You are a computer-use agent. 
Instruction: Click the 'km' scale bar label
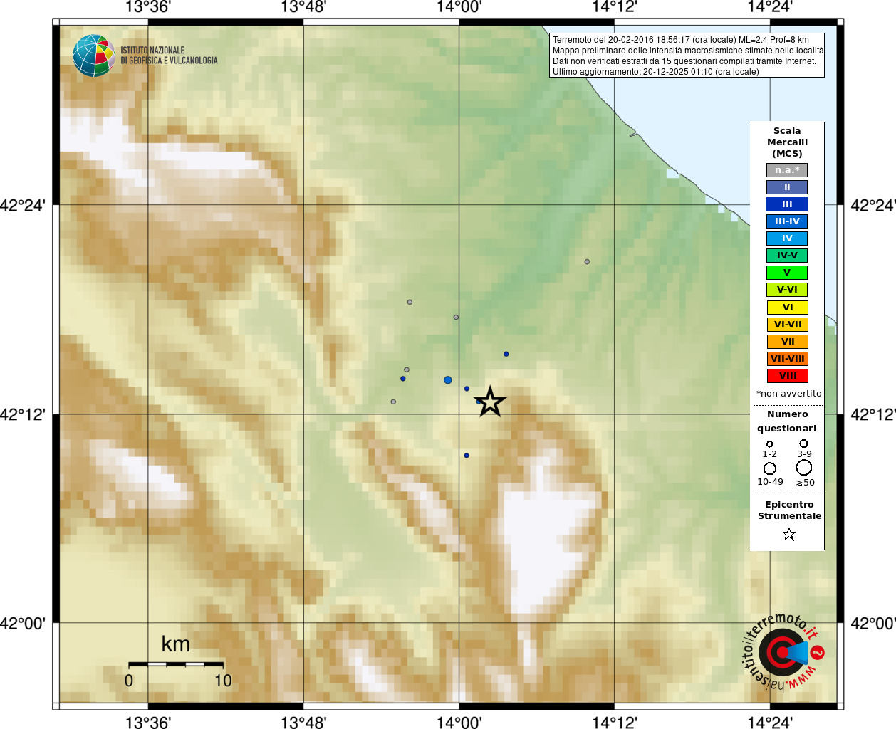coord(176,644)
